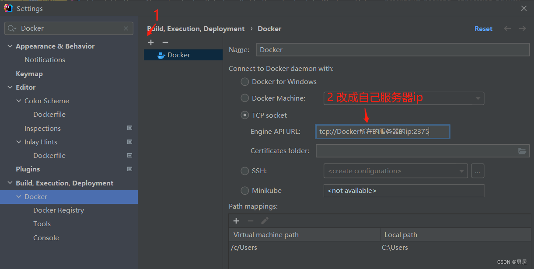Choose the SSH connection radio button

245,171
